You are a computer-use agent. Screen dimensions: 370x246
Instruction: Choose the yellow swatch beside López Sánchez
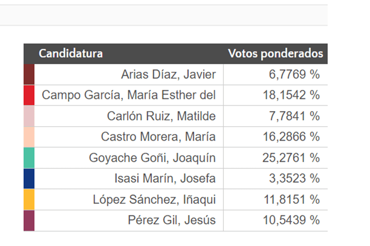point(29,200)
